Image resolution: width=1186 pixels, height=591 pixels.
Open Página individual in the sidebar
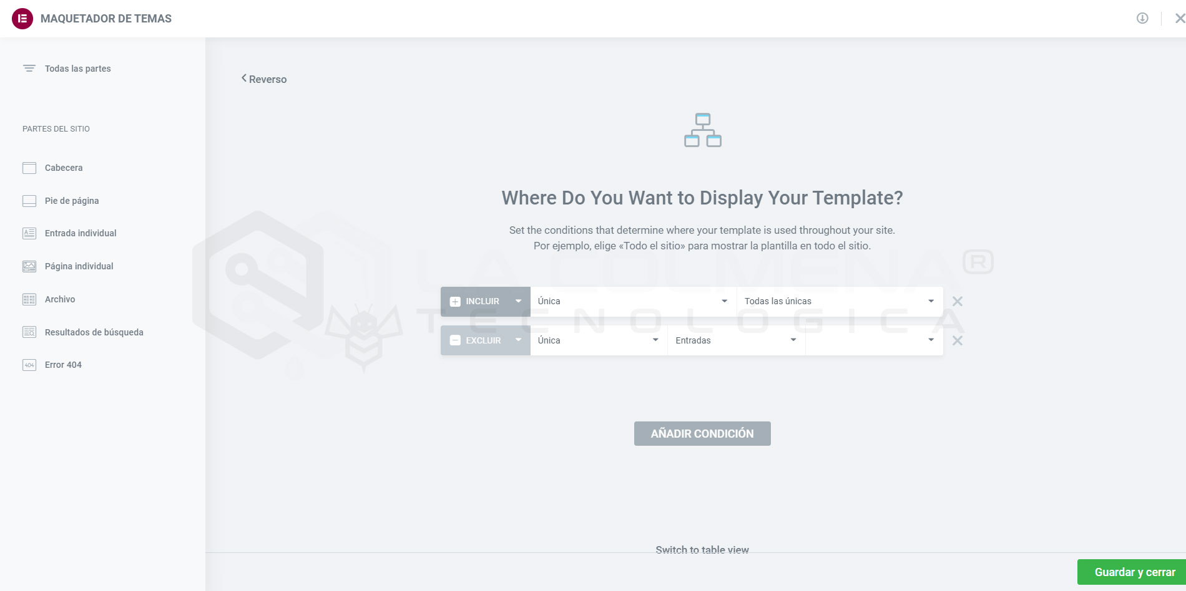point(79,266)
